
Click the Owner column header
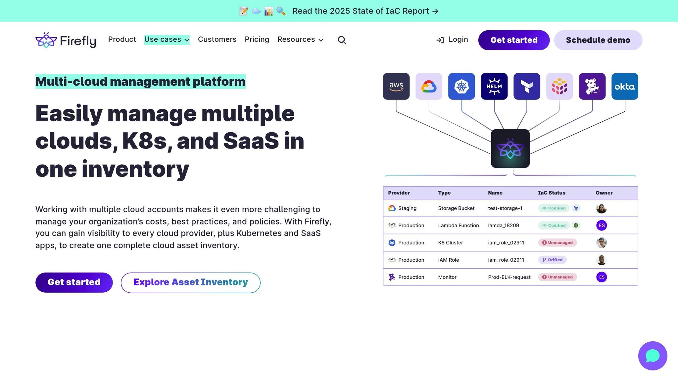pos(604,193)
